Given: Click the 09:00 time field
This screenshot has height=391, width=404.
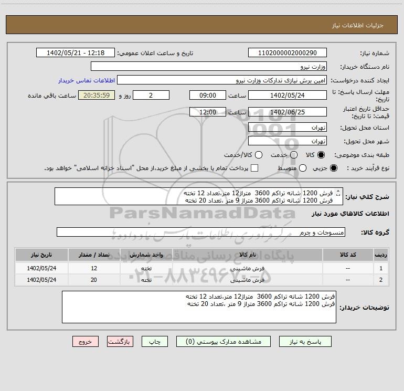Looking at the screenshot, I should tap(208, 95).
